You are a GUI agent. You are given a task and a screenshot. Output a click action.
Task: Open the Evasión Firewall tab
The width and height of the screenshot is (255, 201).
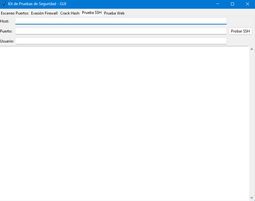pyautogui.click(x=44, y=13)
